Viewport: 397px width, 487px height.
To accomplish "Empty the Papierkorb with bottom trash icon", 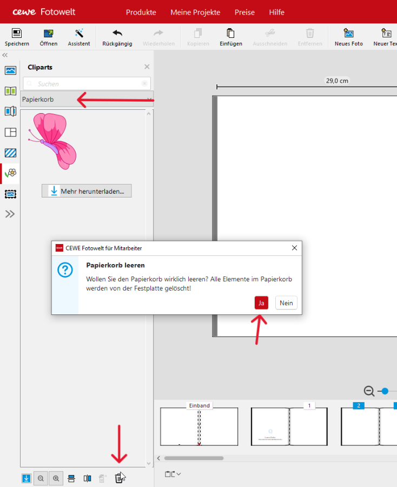I will tap(119, 478).
